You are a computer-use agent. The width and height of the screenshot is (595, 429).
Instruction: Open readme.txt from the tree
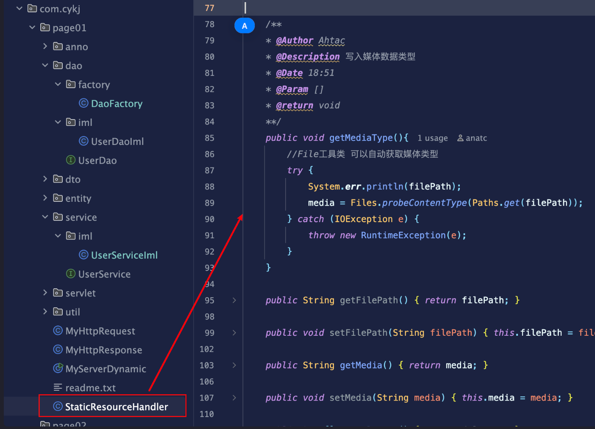pyautogui.click(x=90, y=388)
